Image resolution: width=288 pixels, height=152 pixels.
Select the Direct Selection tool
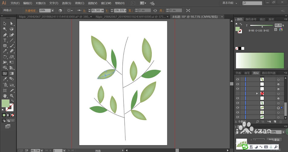(x=12, y=24)
